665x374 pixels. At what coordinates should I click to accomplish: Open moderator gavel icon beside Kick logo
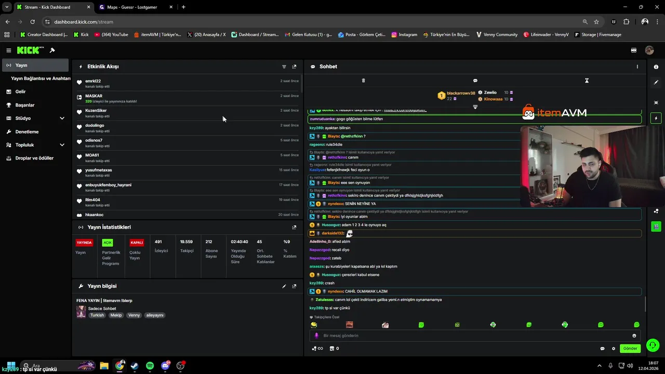click(x=52, y=50)
